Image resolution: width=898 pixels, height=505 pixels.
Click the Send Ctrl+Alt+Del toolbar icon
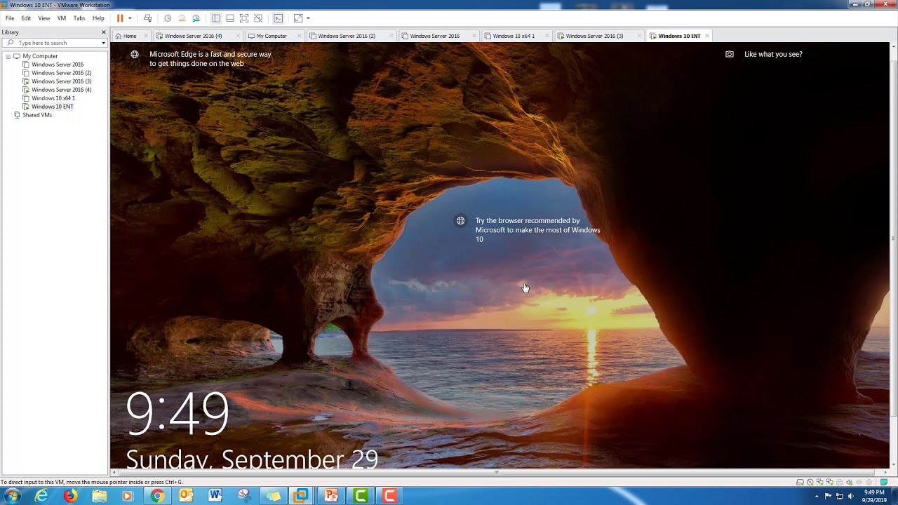(147, 18)
